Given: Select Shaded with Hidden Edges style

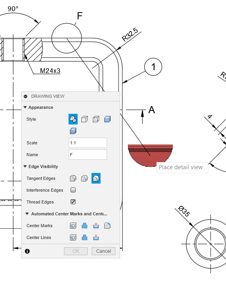Looking at the screenshot, I should (x=73, y=131).
